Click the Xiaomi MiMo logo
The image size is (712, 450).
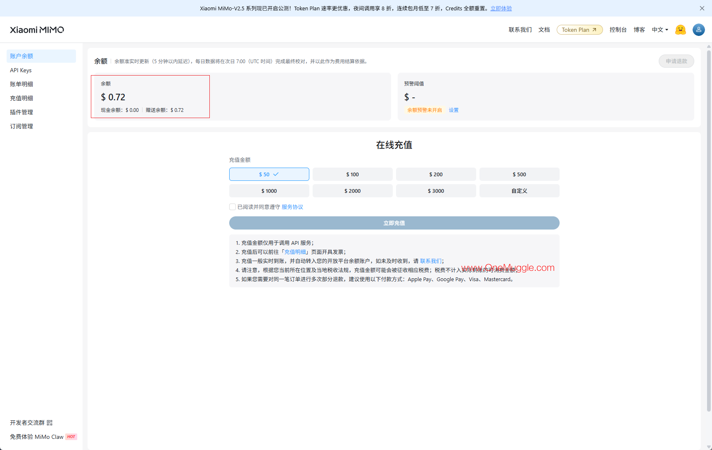37,30
